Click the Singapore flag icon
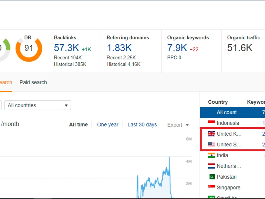The width and height of the screenshot is (265, 199). (211, 187)
